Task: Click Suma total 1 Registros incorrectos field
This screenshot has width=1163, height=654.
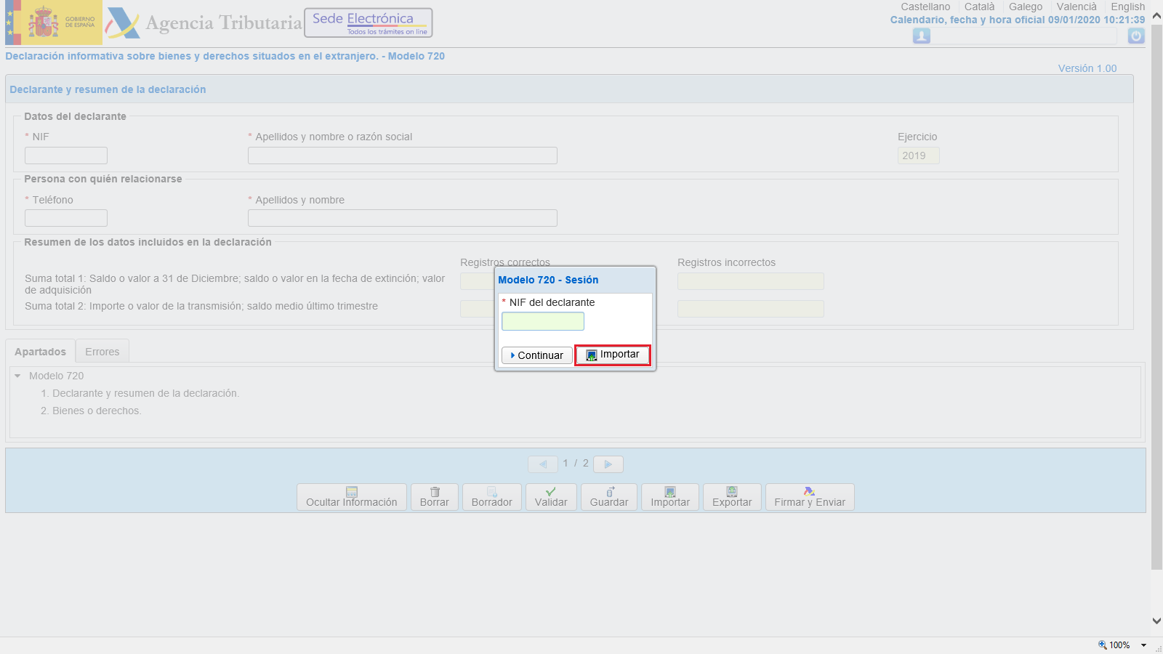Action: 751,281
